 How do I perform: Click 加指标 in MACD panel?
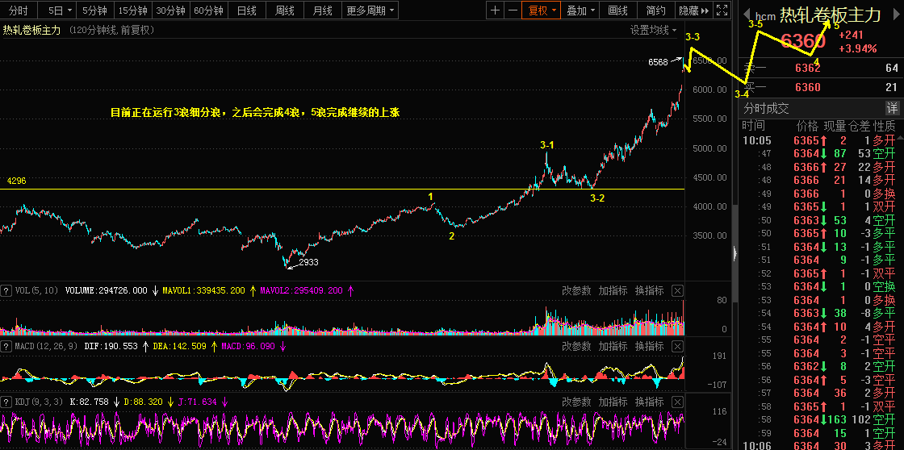(613, 346)
